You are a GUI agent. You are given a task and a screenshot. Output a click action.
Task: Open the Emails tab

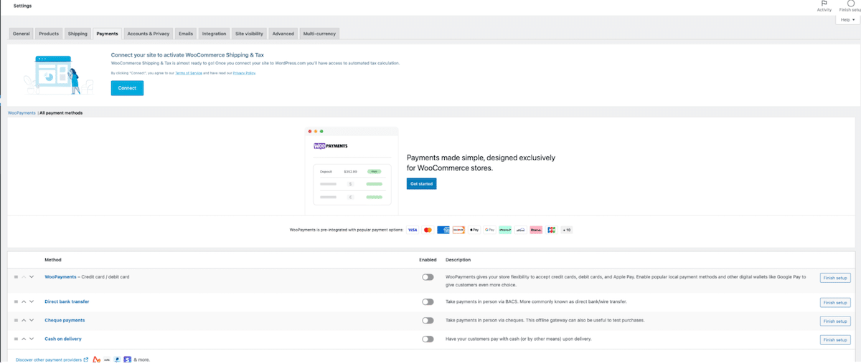tap(186, 34)
